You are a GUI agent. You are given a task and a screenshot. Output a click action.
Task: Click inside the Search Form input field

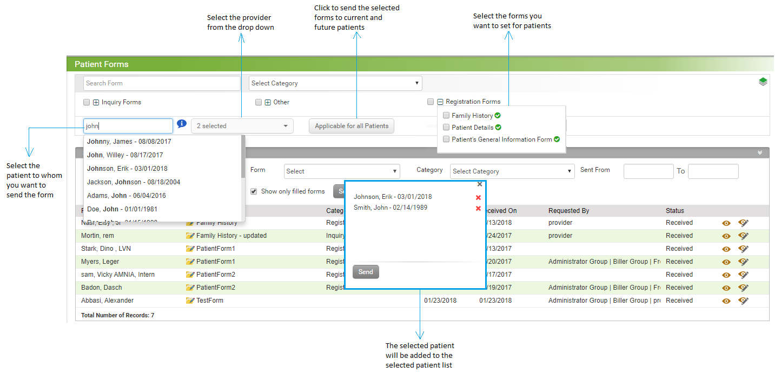162,83
